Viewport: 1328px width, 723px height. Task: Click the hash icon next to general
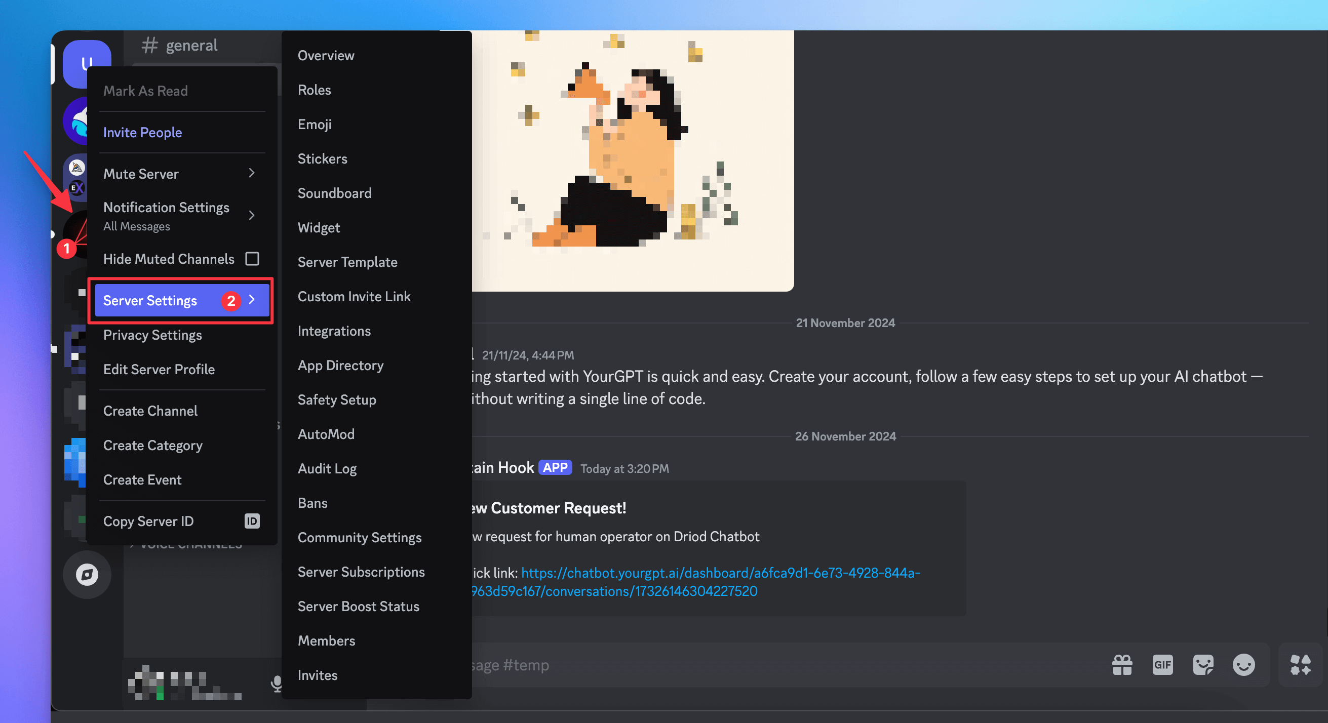point(149,45)
